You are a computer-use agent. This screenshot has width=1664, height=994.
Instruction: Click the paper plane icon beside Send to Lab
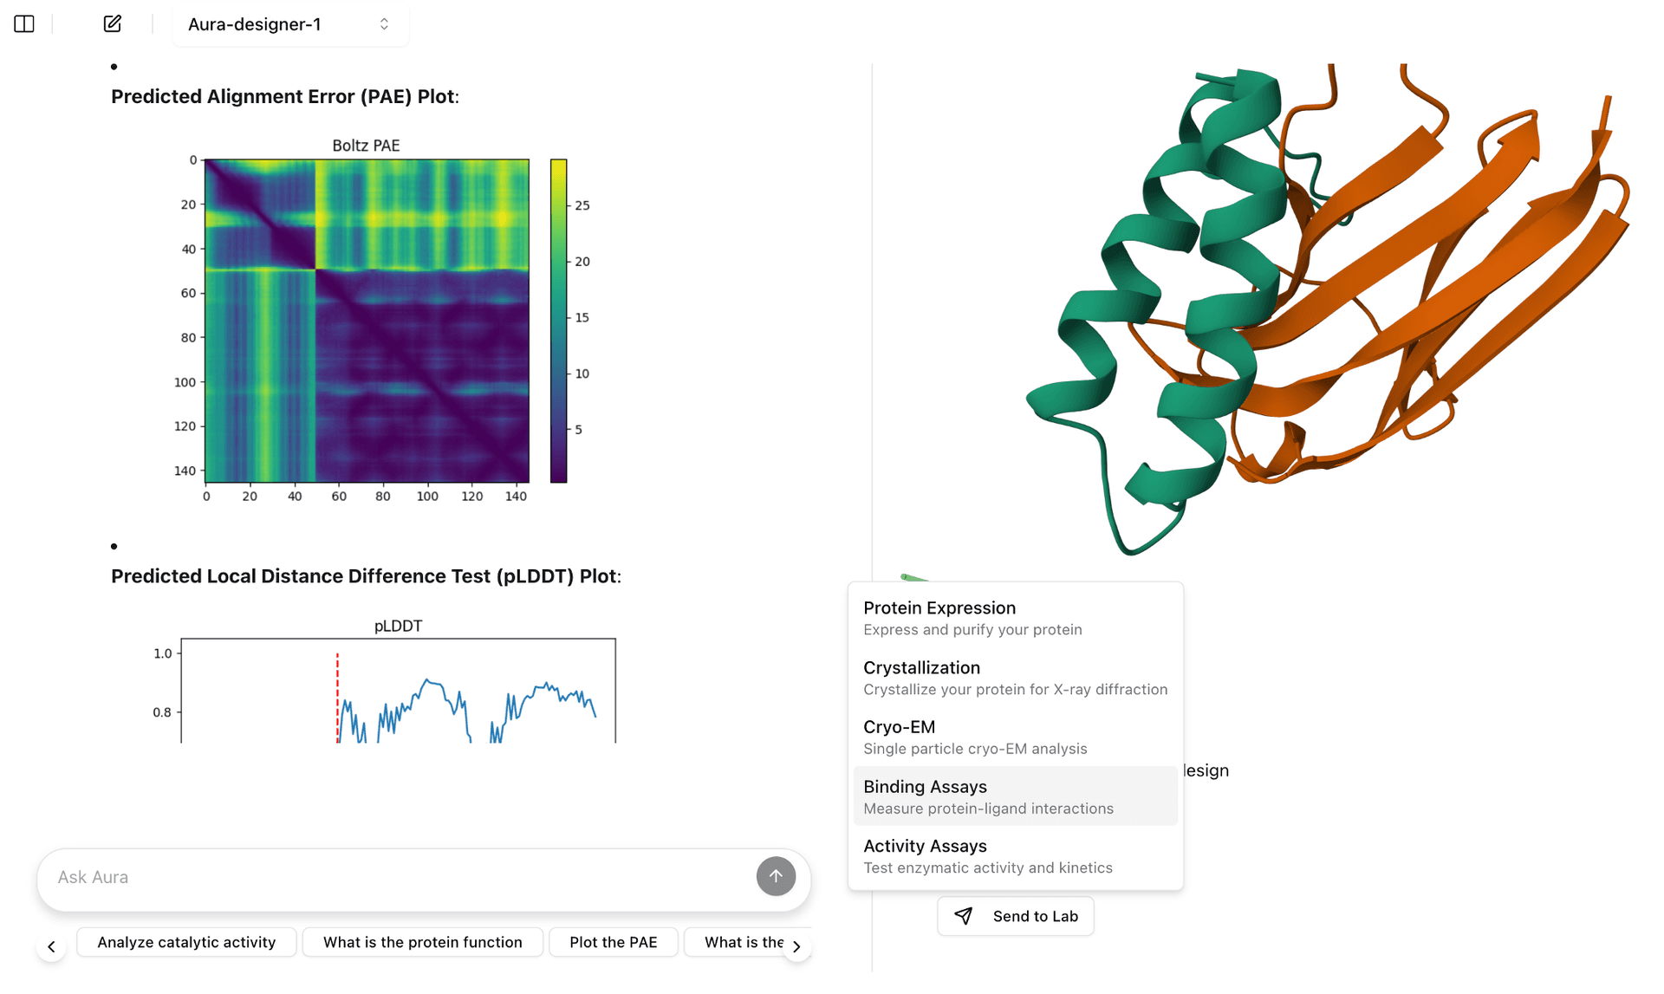963,916
